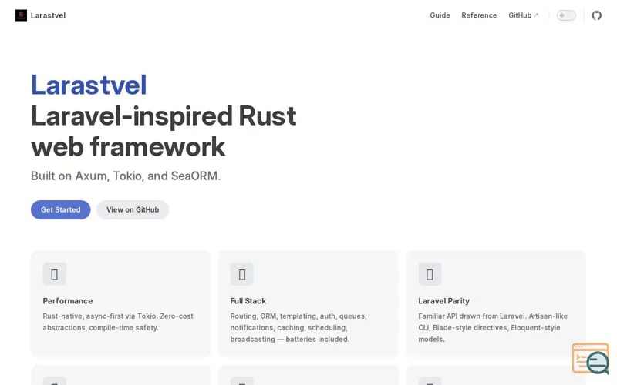The image size is (617, 385).
Task: Select the Laravel Parity card title
Action: click(x=443, y=301)
